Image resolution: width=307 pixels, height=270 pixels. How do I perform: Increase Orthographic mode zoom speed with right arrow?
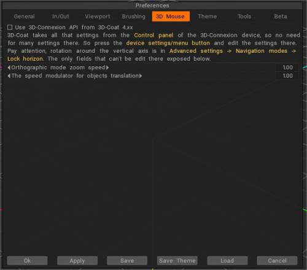point(107,67)
